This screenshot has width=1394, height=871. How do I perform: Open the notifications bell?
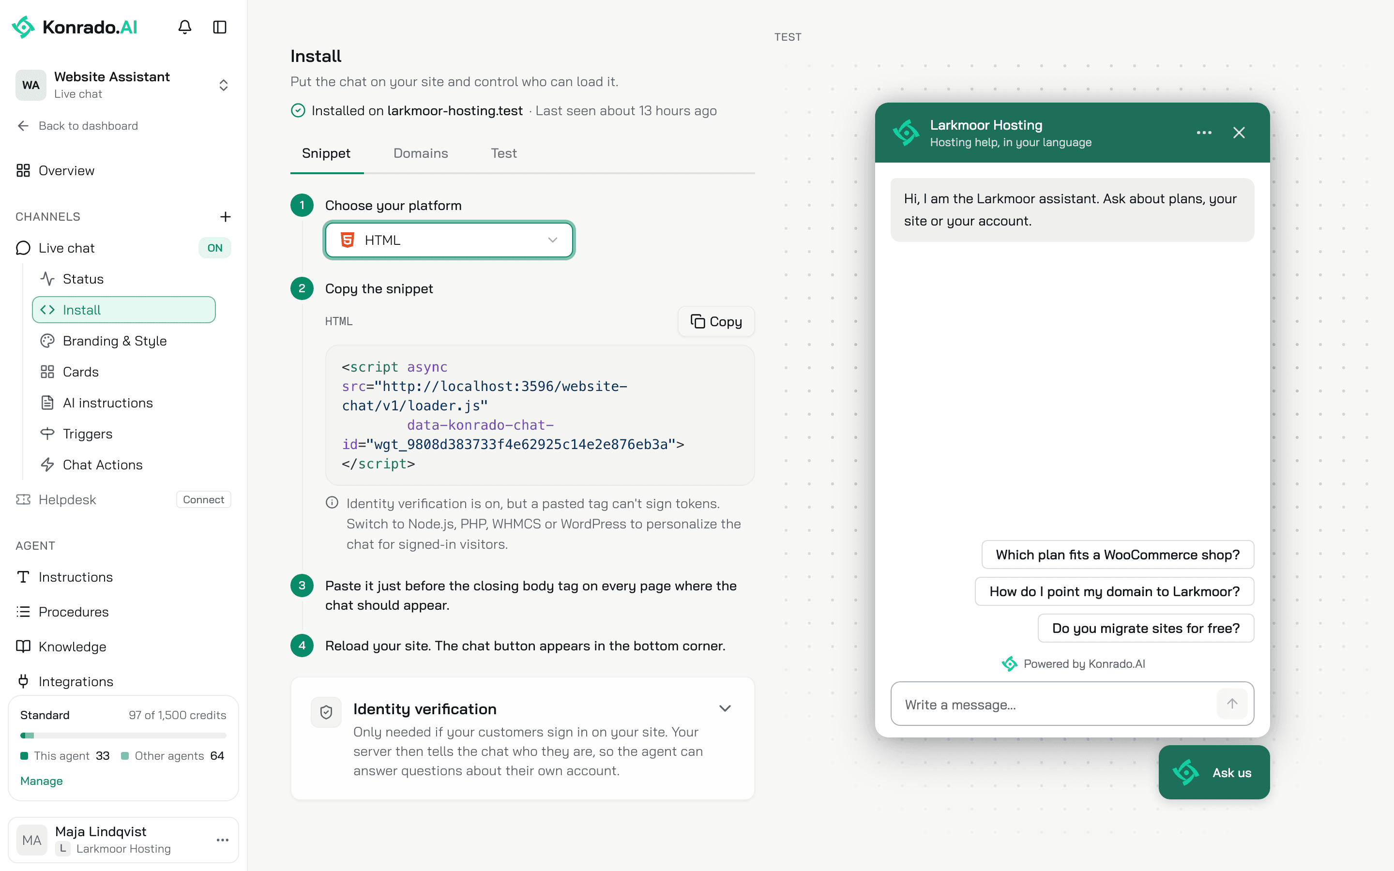(x=184, y=27)
